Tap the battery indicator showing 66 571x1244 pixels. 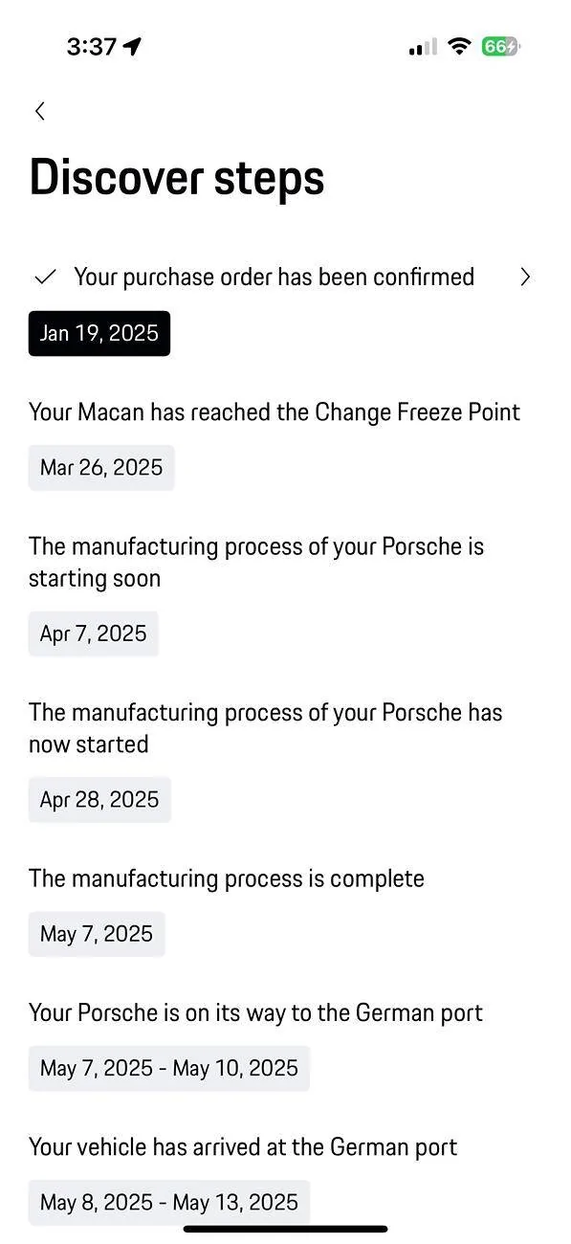[x=502, y=46]
